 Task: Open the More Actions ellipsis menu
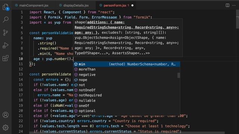click(234, 5)
